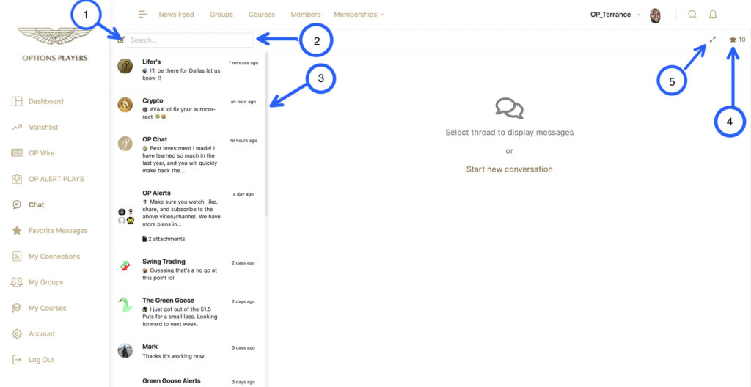Click the '19 hours ago' timestamp

243,140
